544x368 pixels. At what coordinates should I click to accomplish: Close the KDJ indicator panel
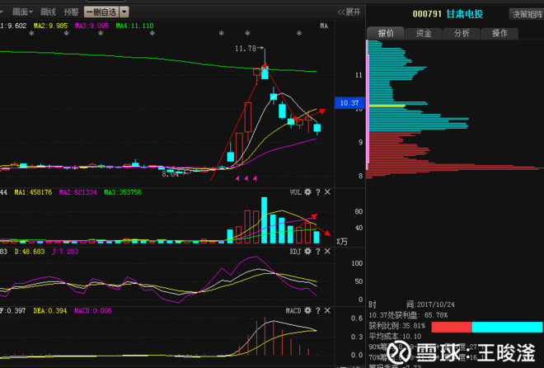click(327, 252)
